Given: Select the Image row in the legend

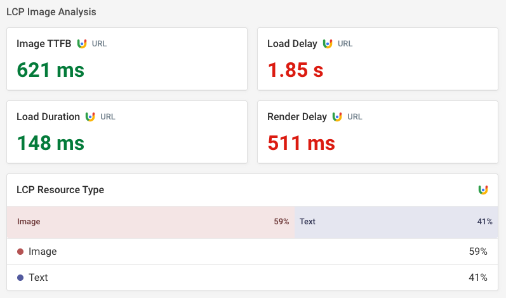Looking at the screenshot, I should point(253,252).
